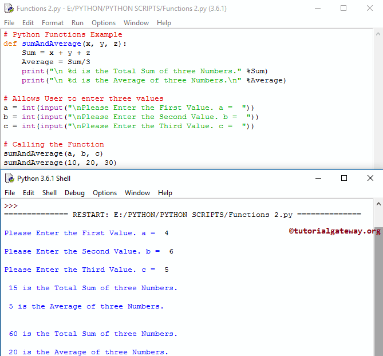
Task: Click the IDLE editor window Python icon
Action: point(9,9)
